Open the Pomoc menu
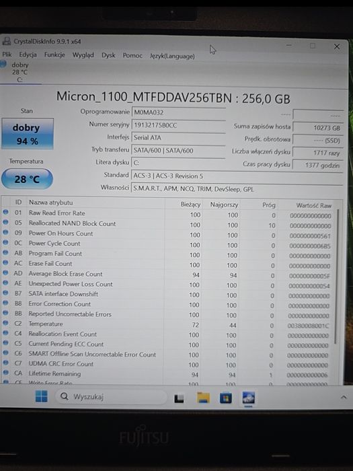The height and width of the screenshot is (471, 353). pos(132,56)
